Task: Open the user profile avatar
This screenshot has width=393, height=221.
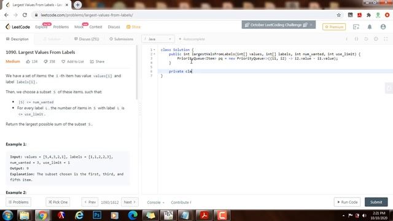Action: [383, 27]
